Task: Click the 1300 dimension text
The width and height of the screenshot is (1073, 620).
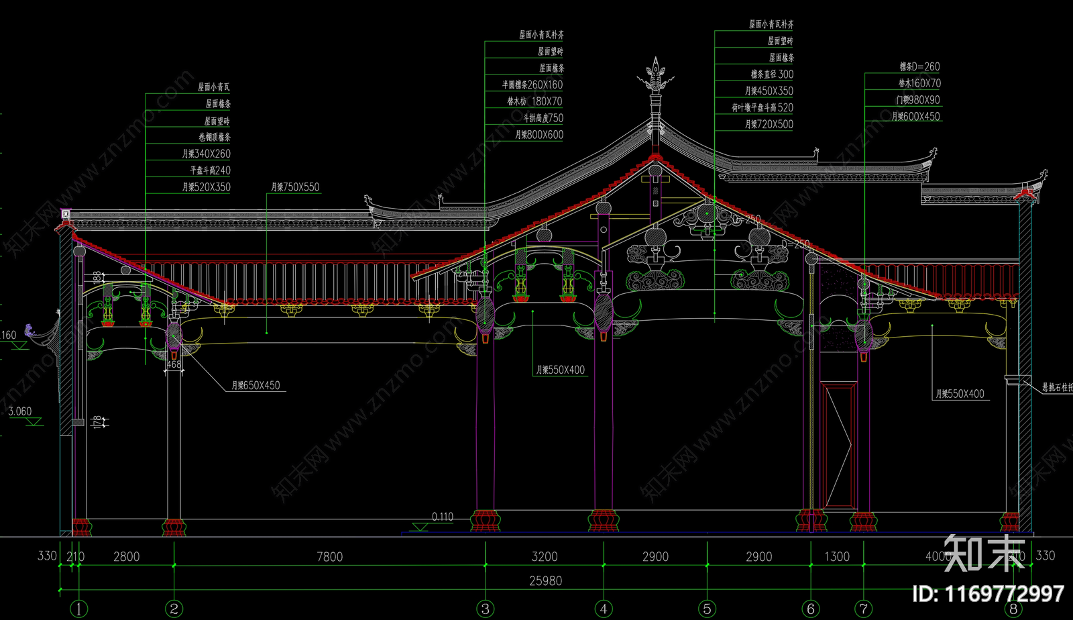Action: tap(837, 556)
